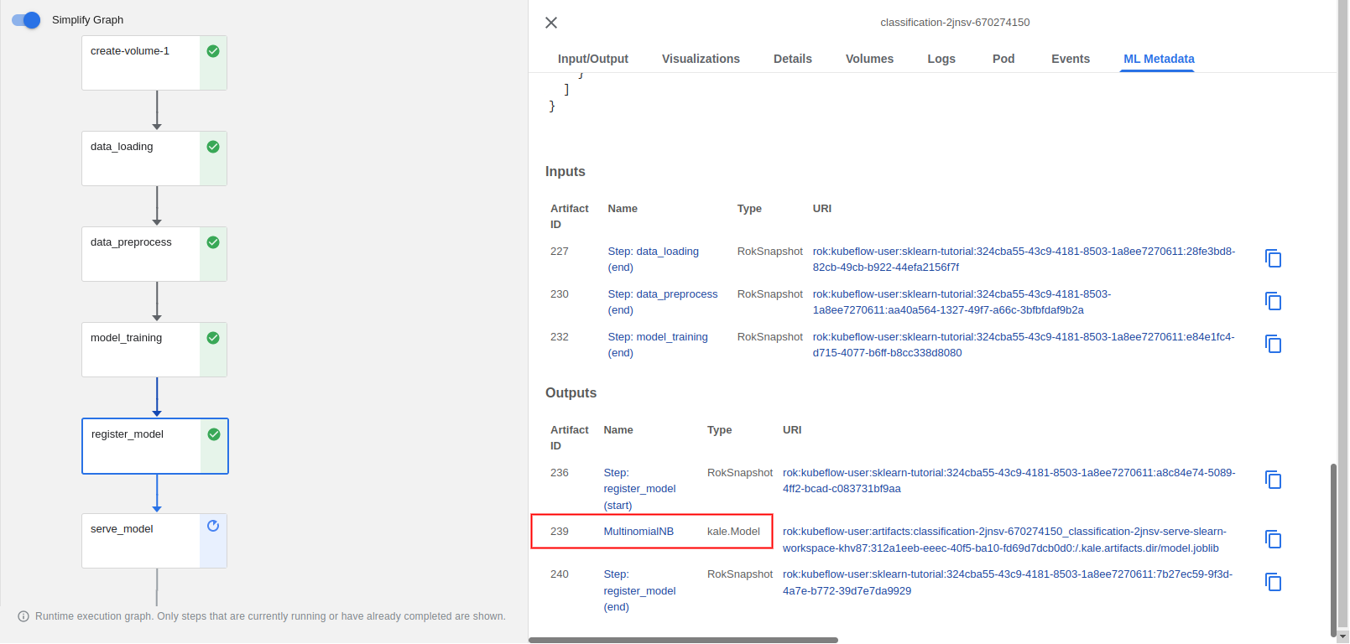Click artifact ID 240 cell
Screen dimensions: 1350x644
tap(560, 574)
